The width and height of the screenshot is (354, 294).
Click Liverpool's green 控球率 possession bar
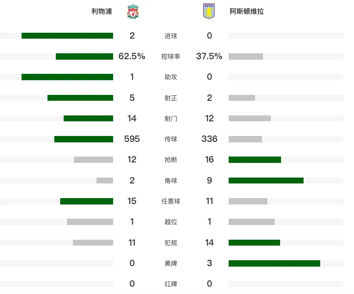pyautogui.click(x=84, y=56)
